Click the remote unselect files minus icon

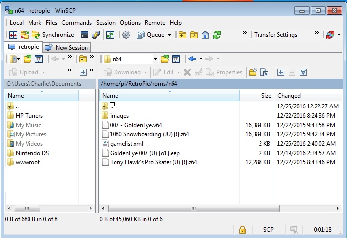(x=292, y=72)
